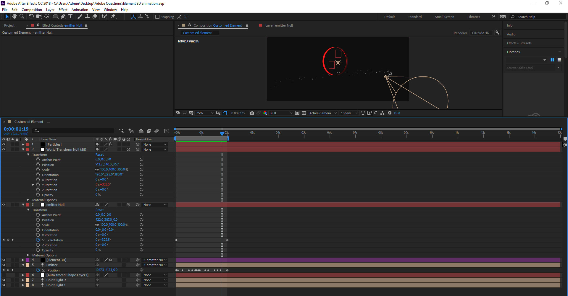
Task: Toggle Motion Blur for the timeline
Action: 156,131
